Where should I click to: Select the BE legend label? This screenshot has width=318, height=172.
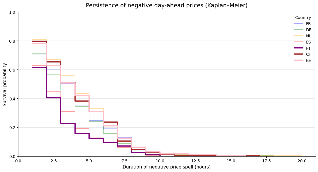coord(308,60)
